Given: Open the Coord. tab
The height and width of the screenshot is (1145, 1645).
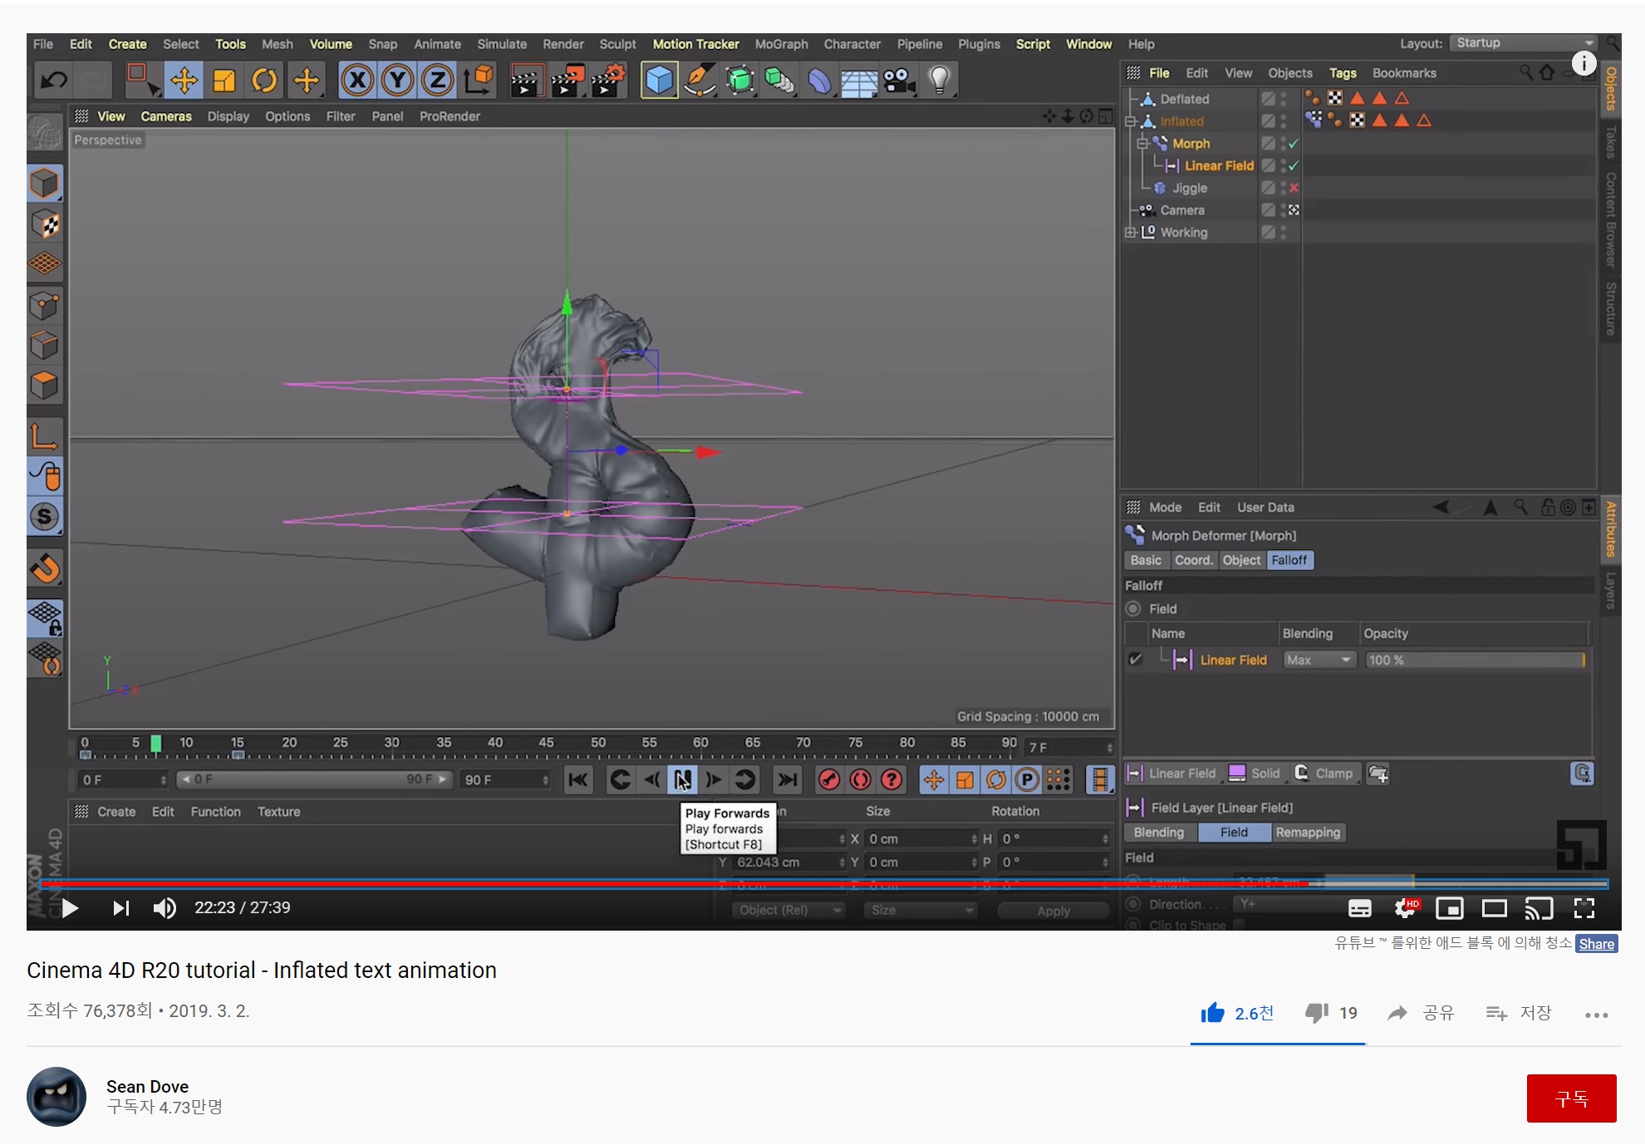Looking at the screenshot, I should pyautogui.click(x=1194, y=561).
